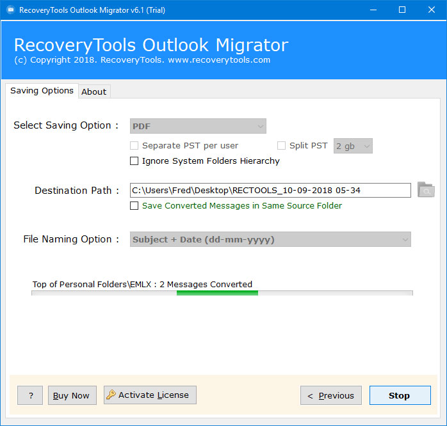Click the www.recoverytools.com copyright text

(x=219, y=59)
